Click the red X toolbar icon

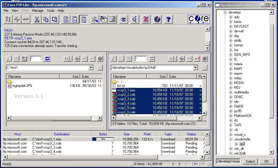pos(146,19)
